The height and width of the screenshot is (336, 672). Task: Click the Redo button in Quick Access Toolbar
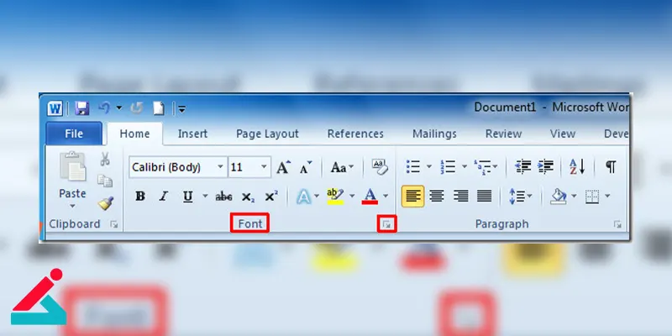[136, 108]
